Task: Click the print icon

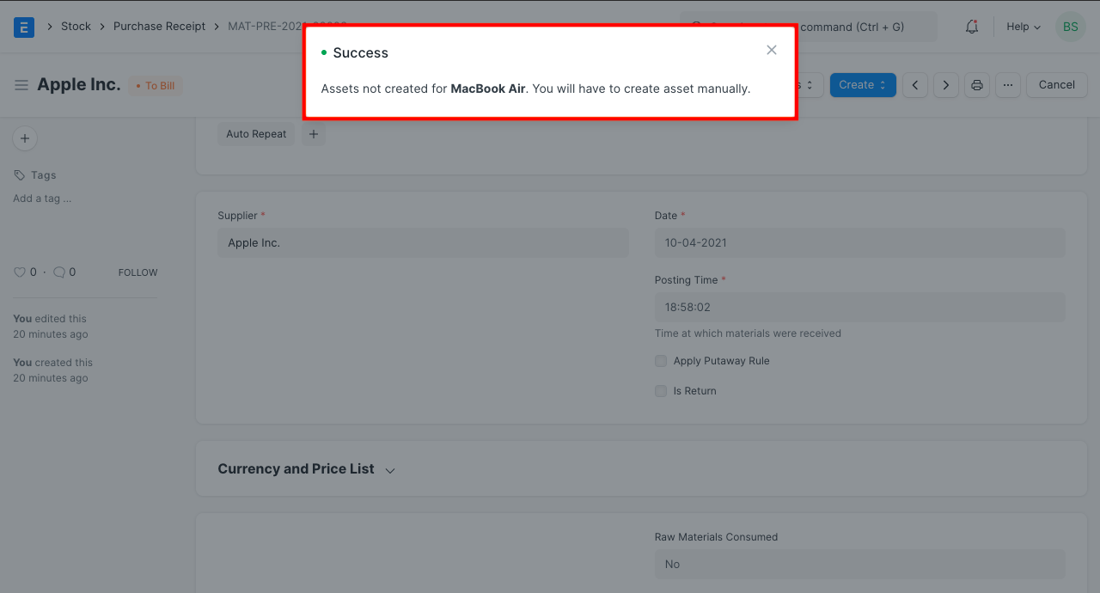Action: pos(977,85)
